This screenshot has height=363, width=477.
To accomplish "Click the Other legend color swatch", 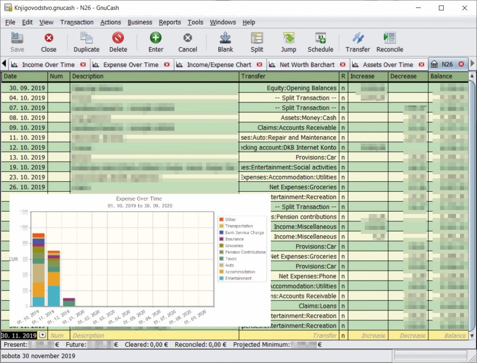I will click(x=221, y=219).
